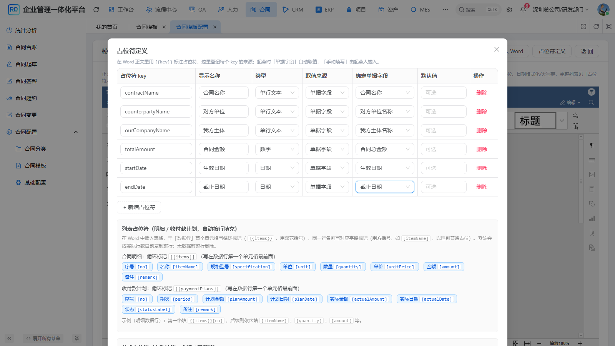The width and height of the screenshot is (615, 346).
Task: Click the 单价 [unitPrice] tag
Action: coord(395,267)
